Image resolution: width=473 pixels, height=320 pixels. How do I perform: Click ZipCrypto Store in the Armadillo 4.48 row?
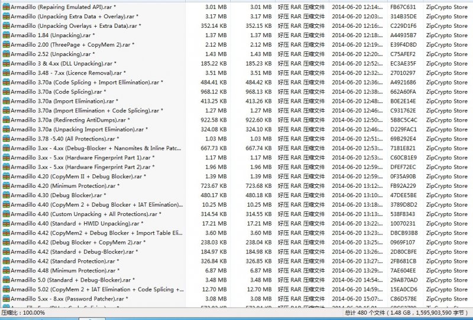pyautogui.click(x=446, y=270)
